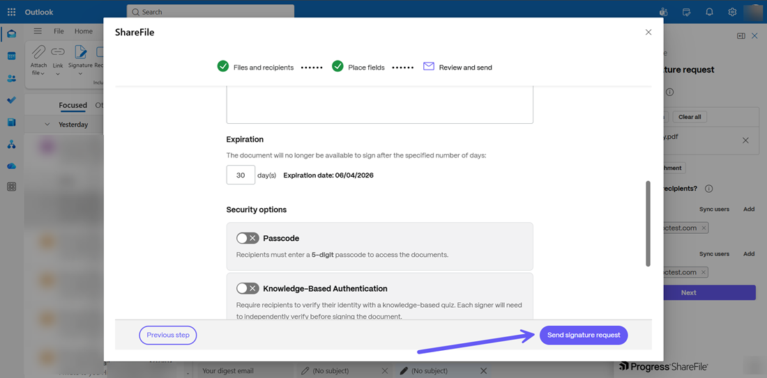The height and width of the screenshot is (378, 767).
Task: Close the ShareFile dialog
Action: click(648, 32)
